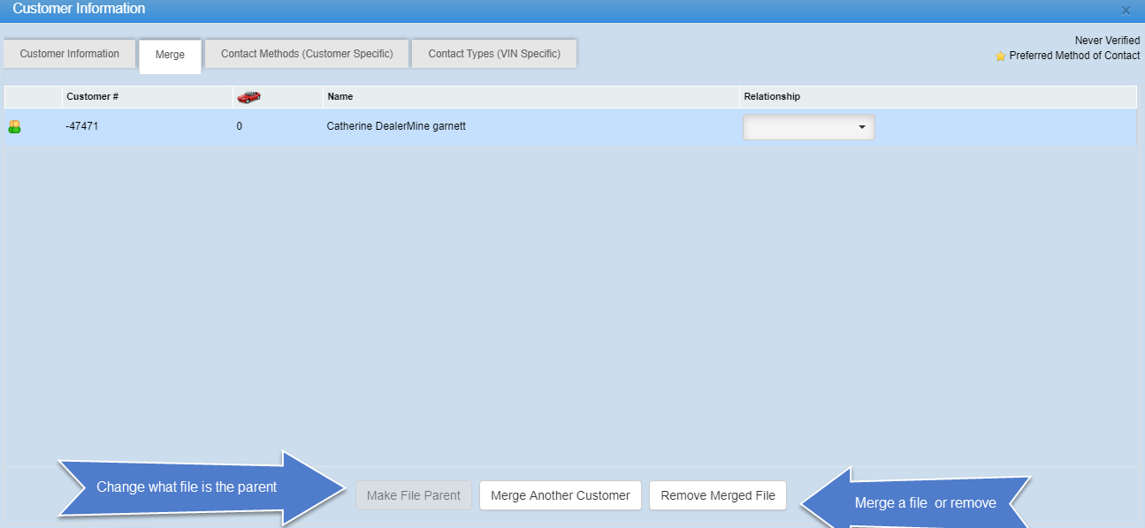Click the Relationship column header
The width and height of the screenshot is (1145, 528).
[772, 97]
